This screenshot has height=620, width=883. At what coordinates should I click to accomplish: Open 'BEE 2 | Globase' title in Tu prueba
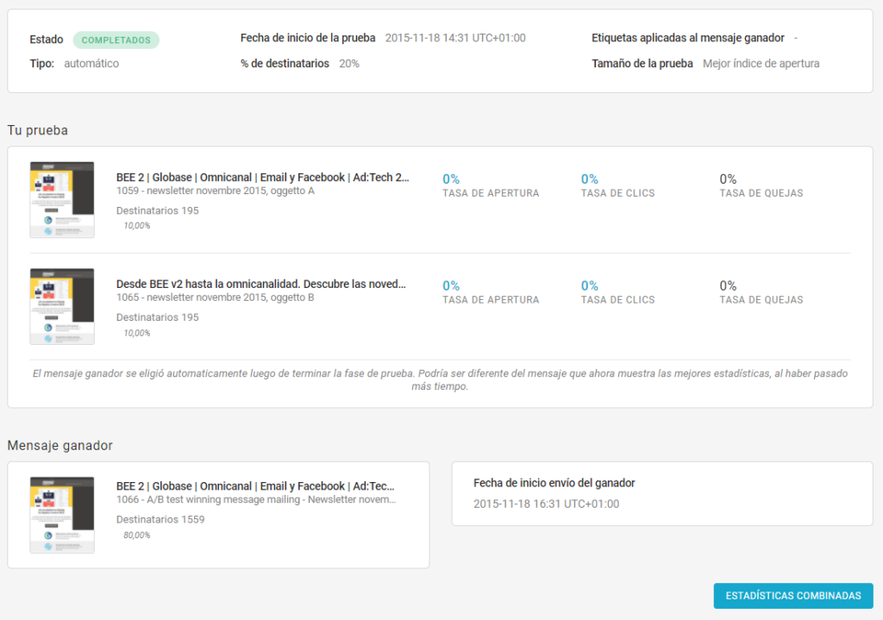tap(263, 178)
